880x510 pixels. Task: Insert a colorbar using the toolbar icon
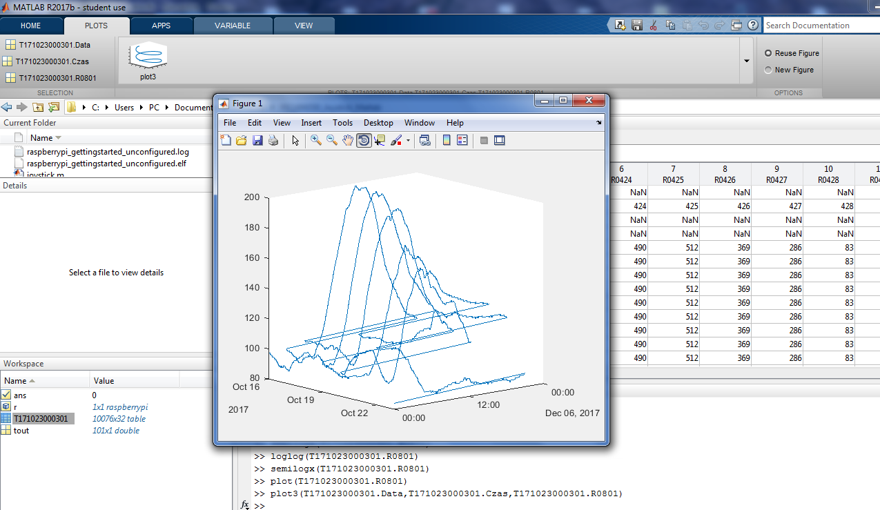click(447, 140)
